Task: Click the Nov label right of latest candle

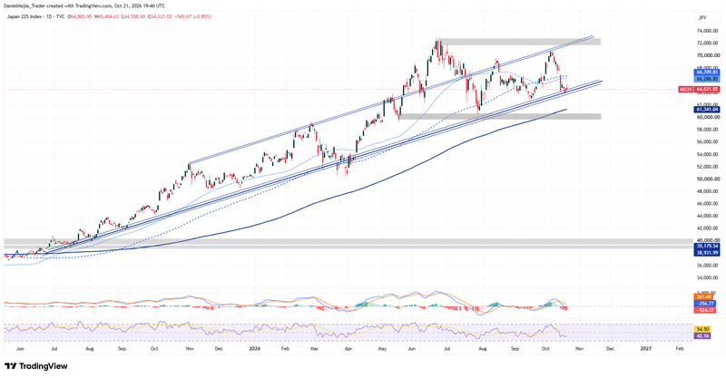Action: pyautogui.click(x=579, y=348)
